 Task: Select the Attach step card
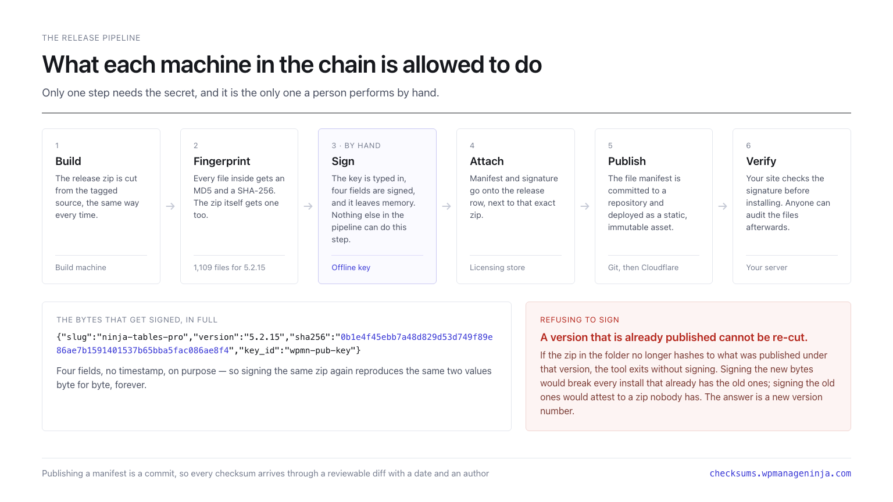(x=516, y=206)
